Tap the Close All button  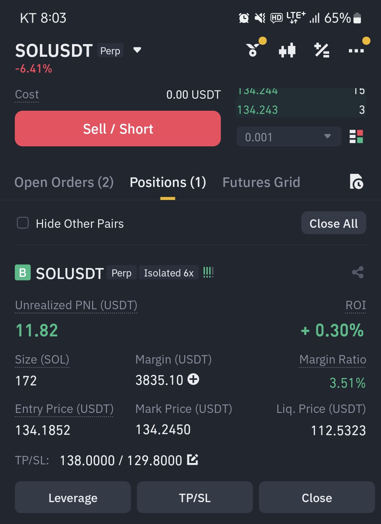[333, 223]
